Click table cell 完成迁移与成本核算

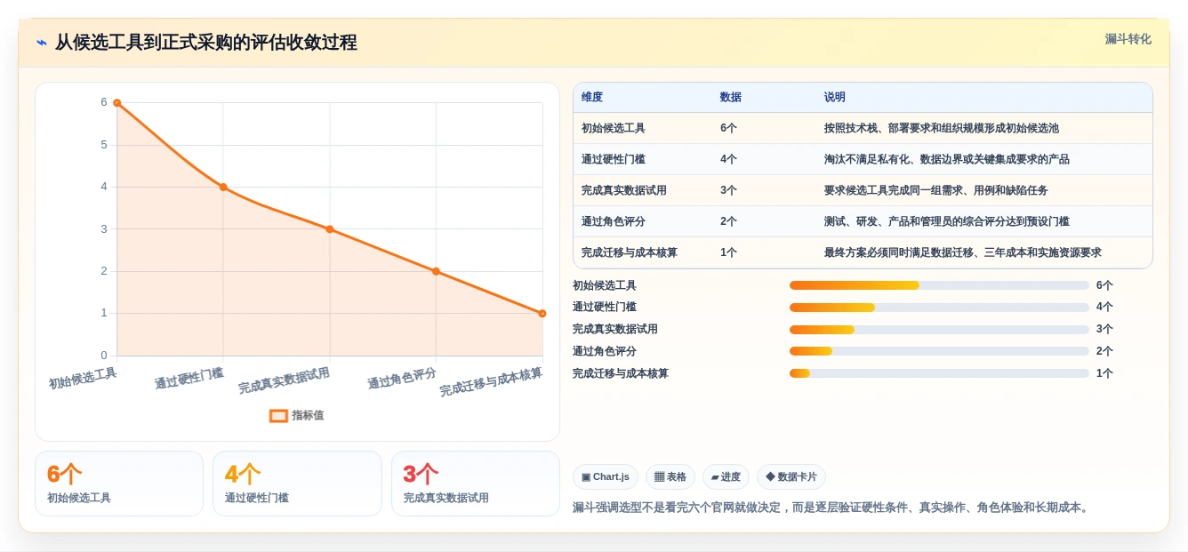(x=630, y=252)
